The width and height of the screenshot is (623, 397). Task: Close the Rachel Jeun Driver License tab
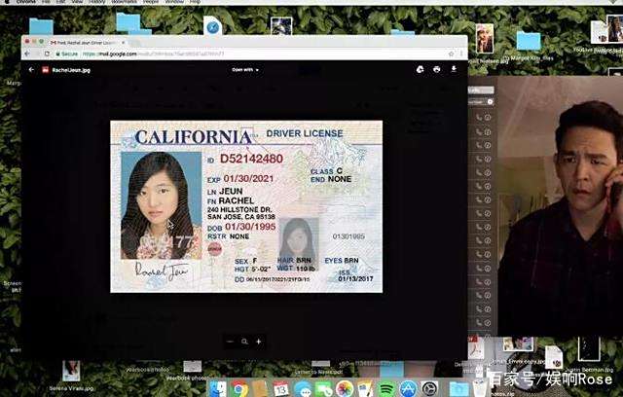124,42
